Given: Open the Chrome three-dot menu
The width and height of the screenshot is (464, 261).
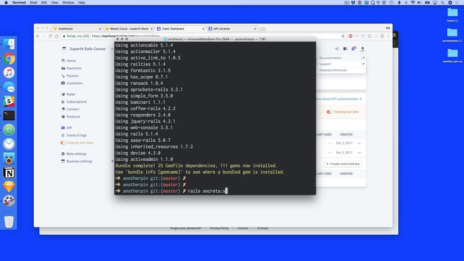Looking at the screenshot, I should [x=388, y=36].
